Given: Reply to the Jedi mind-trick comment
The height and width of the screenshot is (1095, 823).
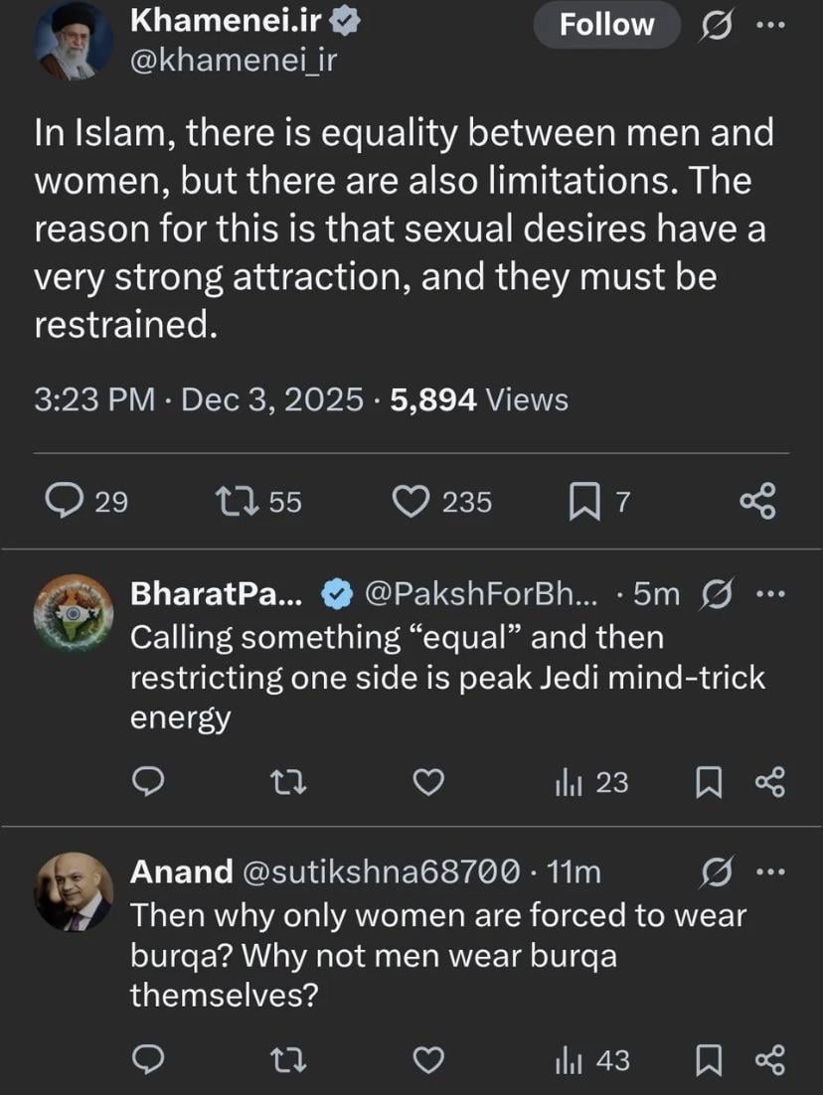Looking at the screenshot, I should click(147, 783).
